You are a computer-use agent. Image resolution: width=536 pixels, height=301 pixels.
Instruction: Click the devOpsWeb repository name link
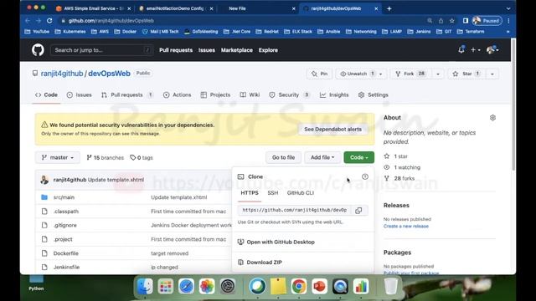click(110, 74)
